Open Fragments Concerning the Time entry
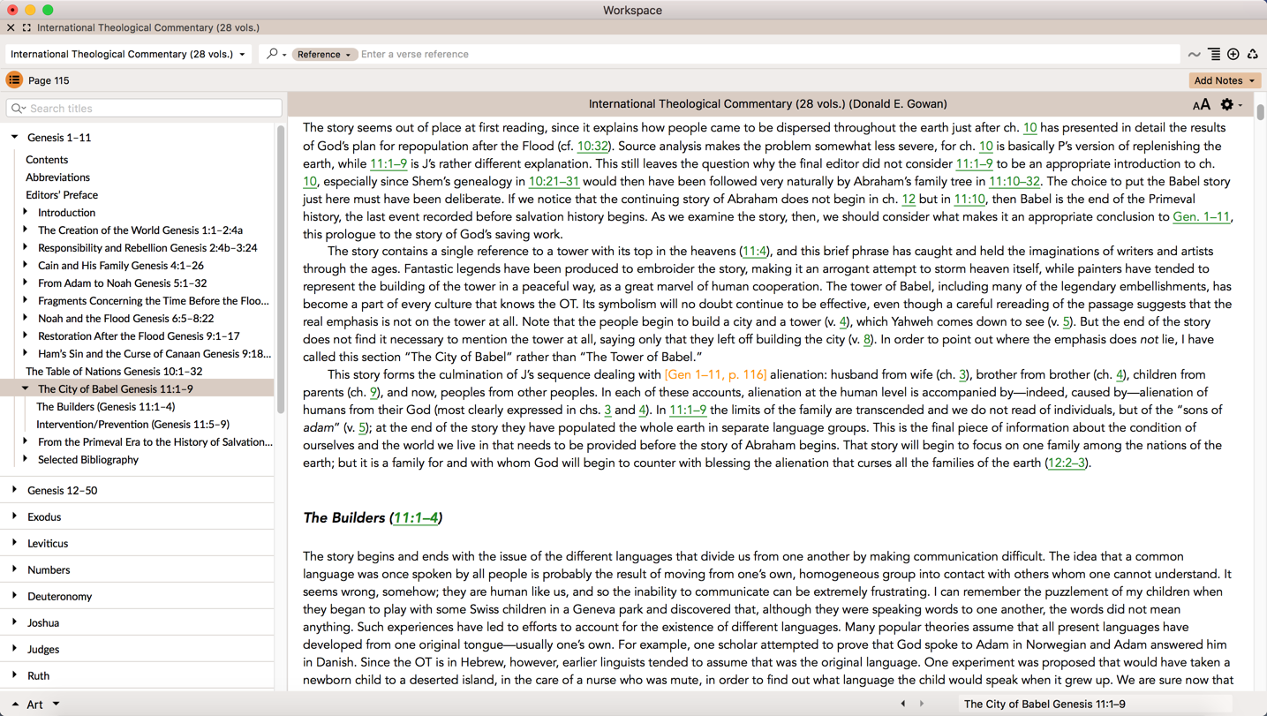 pyautogui.click(x=154, y=301)
